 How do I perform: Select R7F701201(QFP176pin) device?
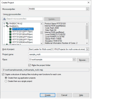(23, 32)
